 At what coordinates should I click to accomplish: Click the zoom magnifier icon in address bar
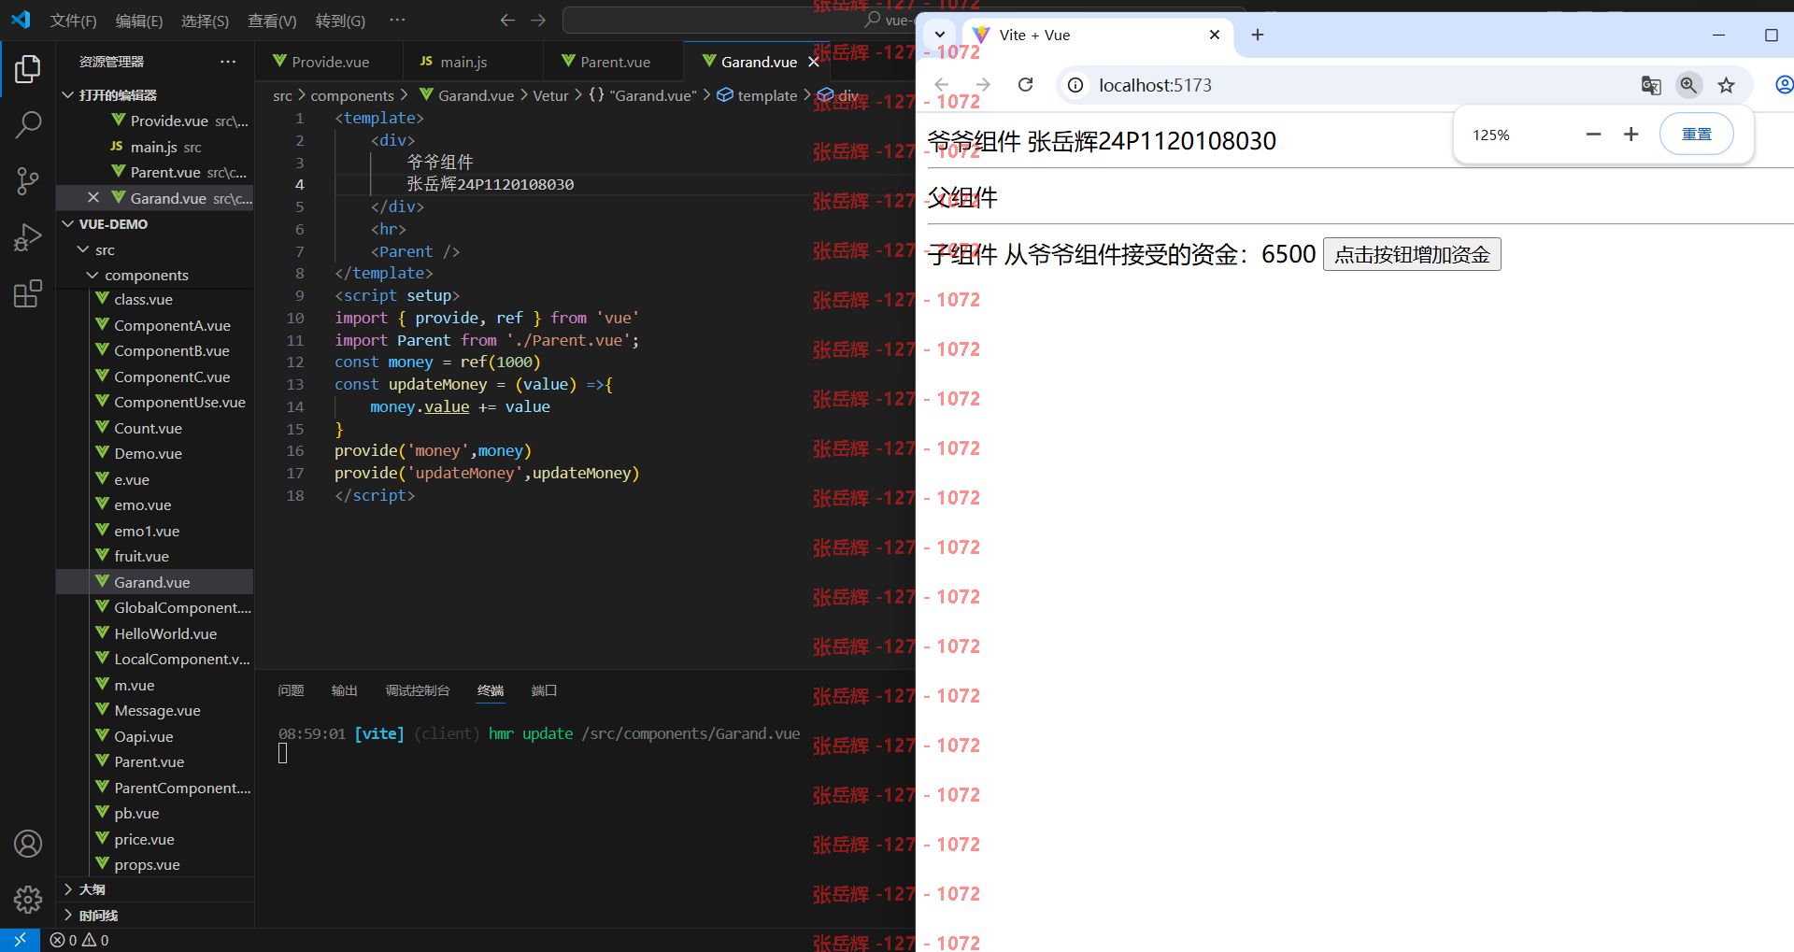[x=1688, y=85]
